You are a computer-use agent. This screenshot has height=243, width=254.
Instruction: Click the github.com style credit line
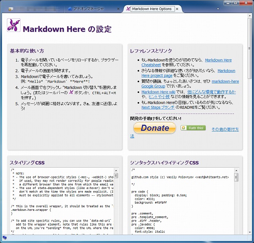180,177
